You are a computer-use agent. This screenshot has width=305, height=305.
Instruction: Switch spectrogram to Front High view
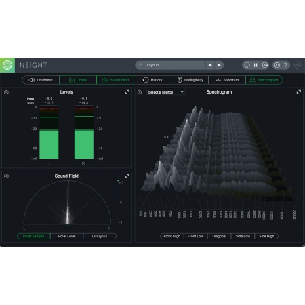point(172,236)
